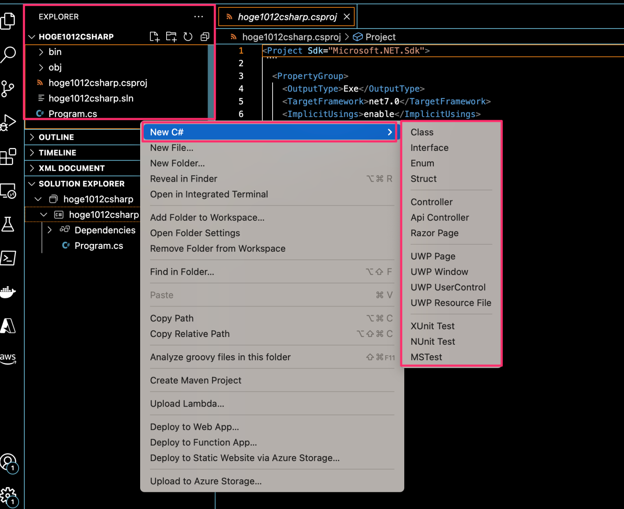
Task: Open the Docker view
Action: (8, 292)
